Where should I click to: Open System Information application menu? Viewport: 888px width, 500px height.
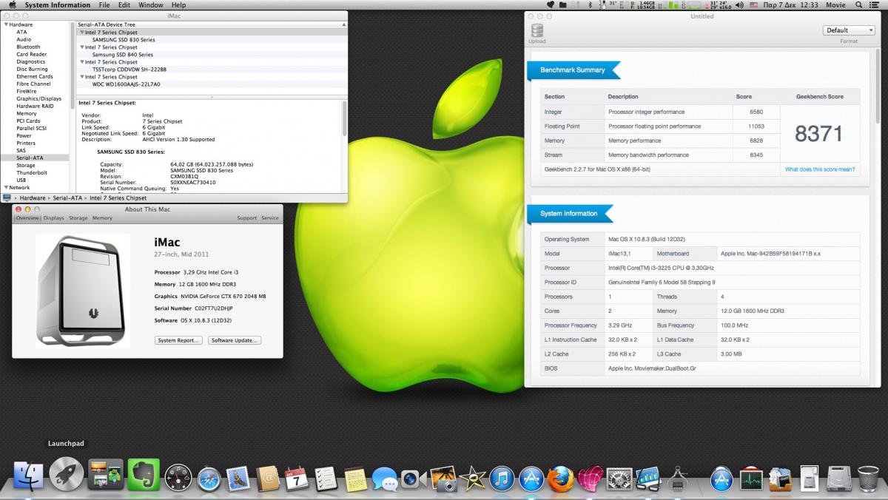[x=57, y=4]
